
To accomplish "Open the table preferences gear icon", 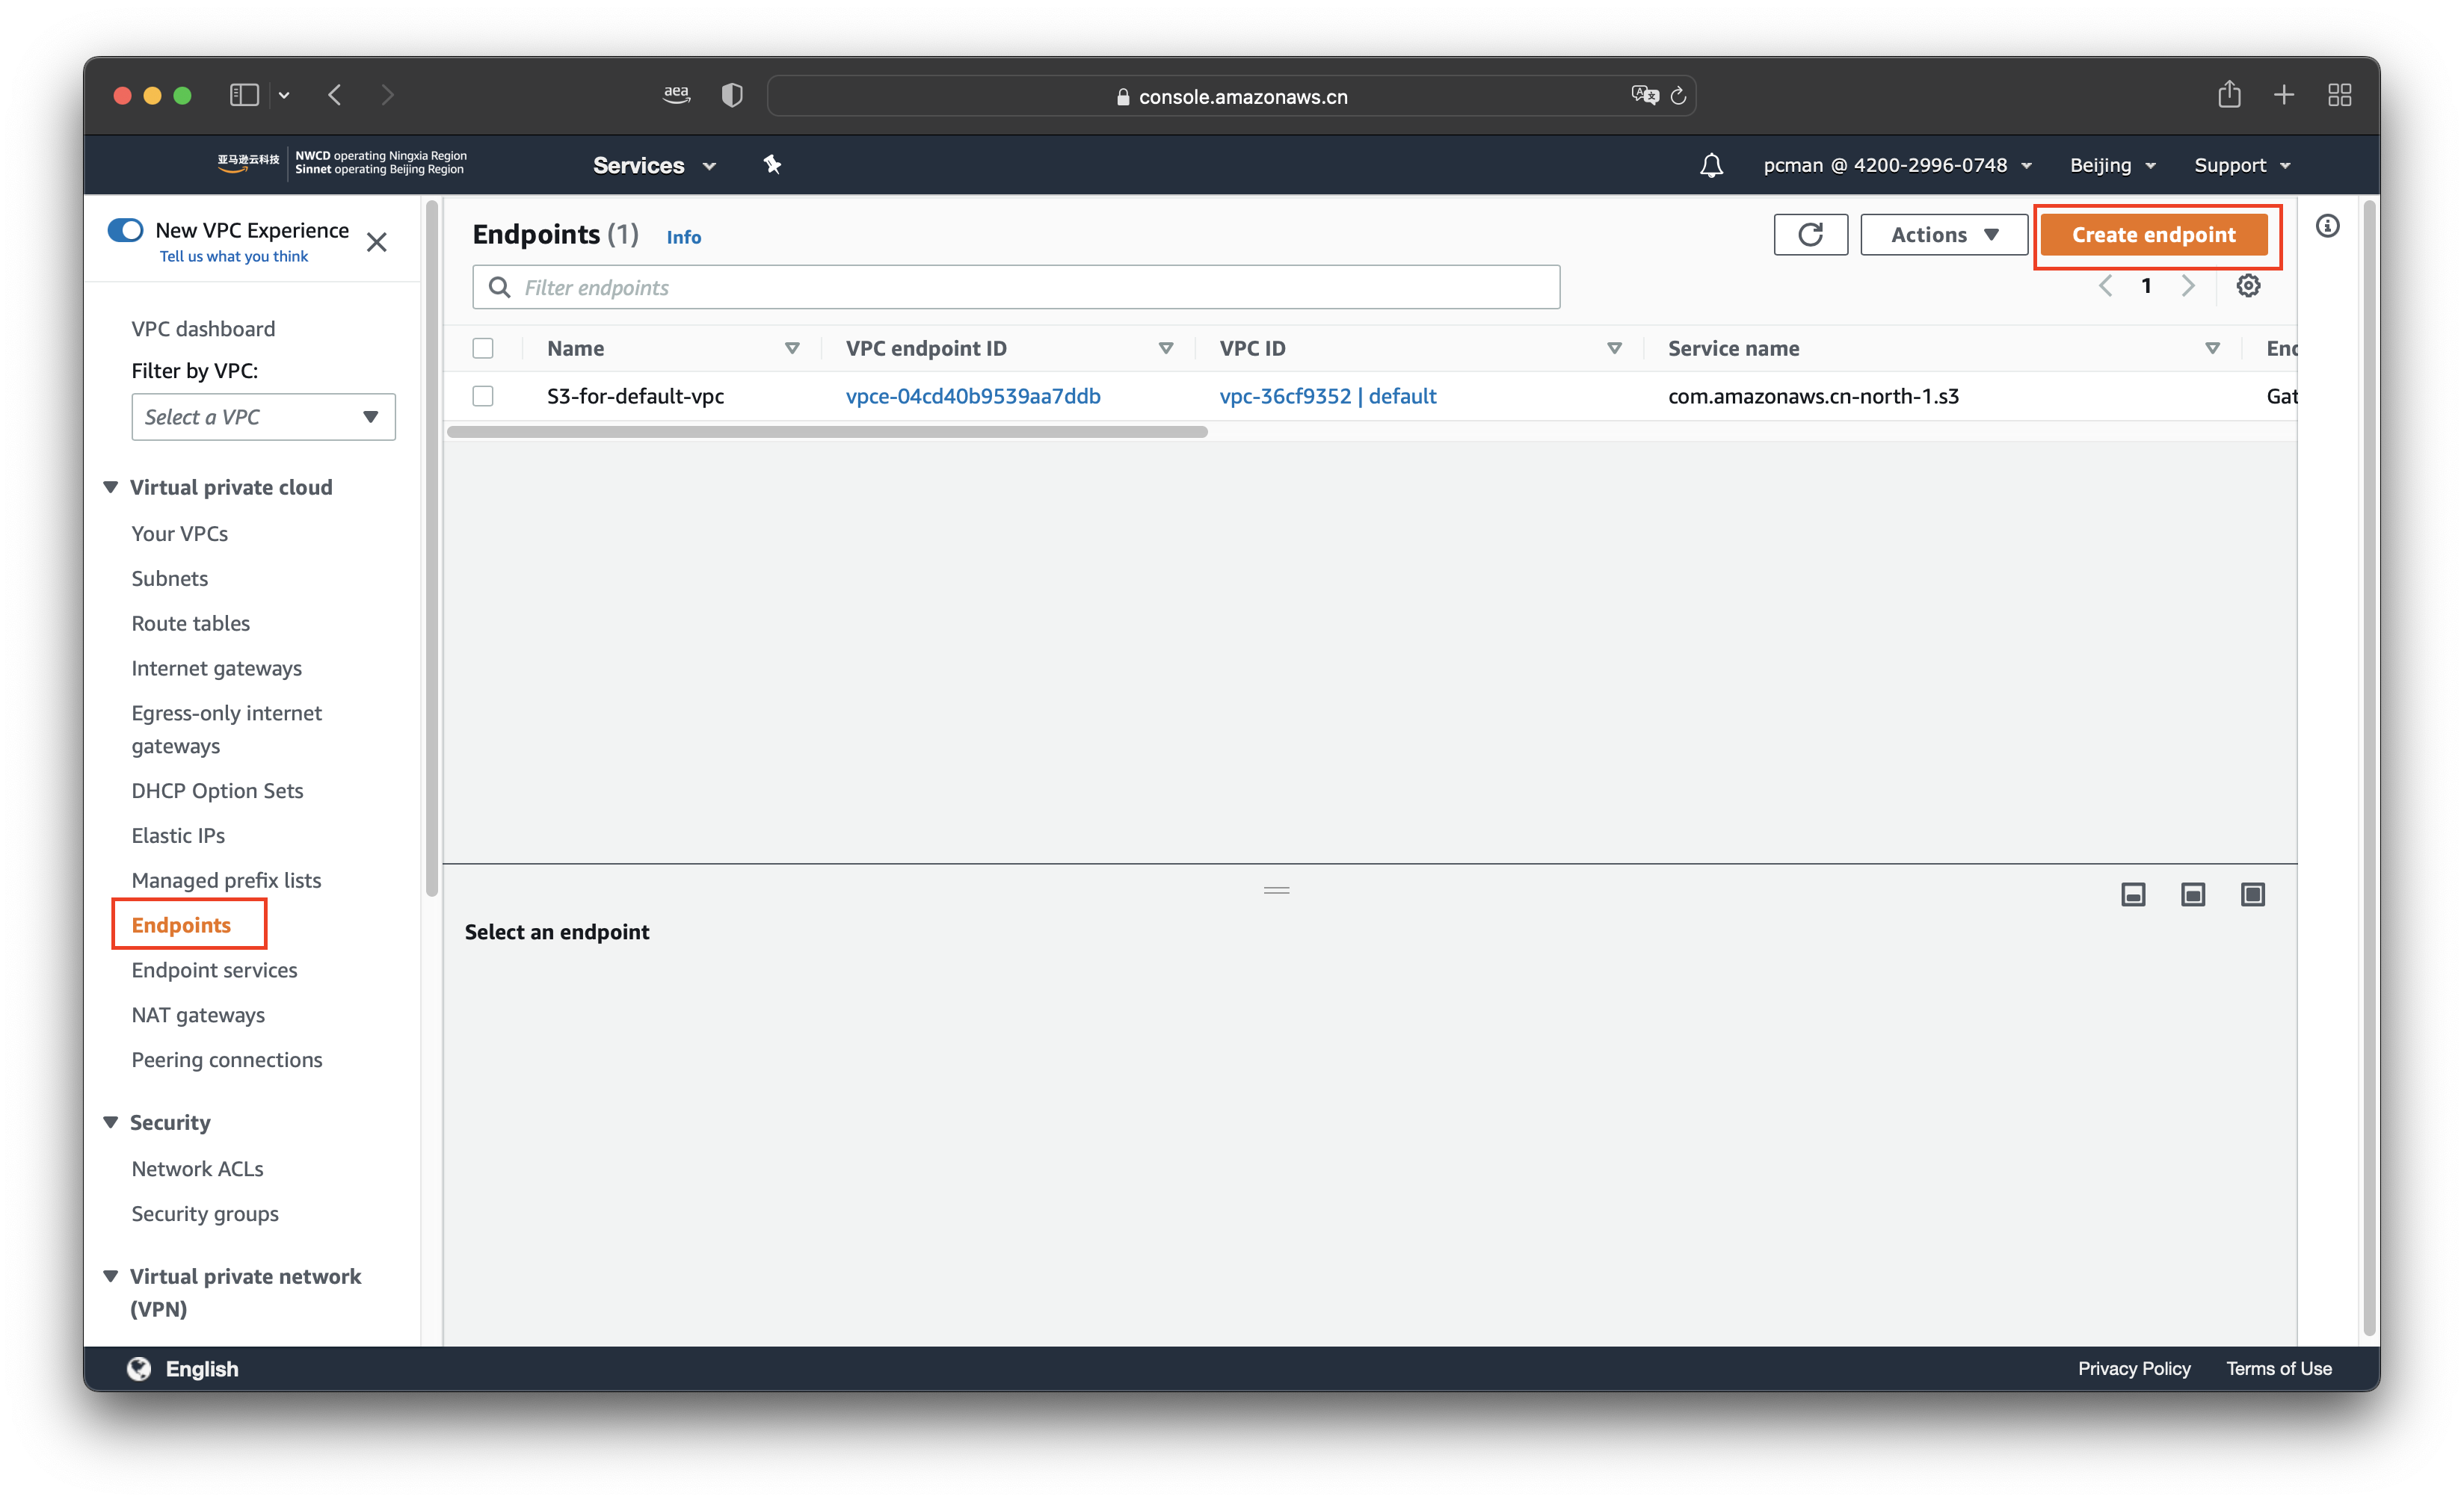I will (2248, 285).
